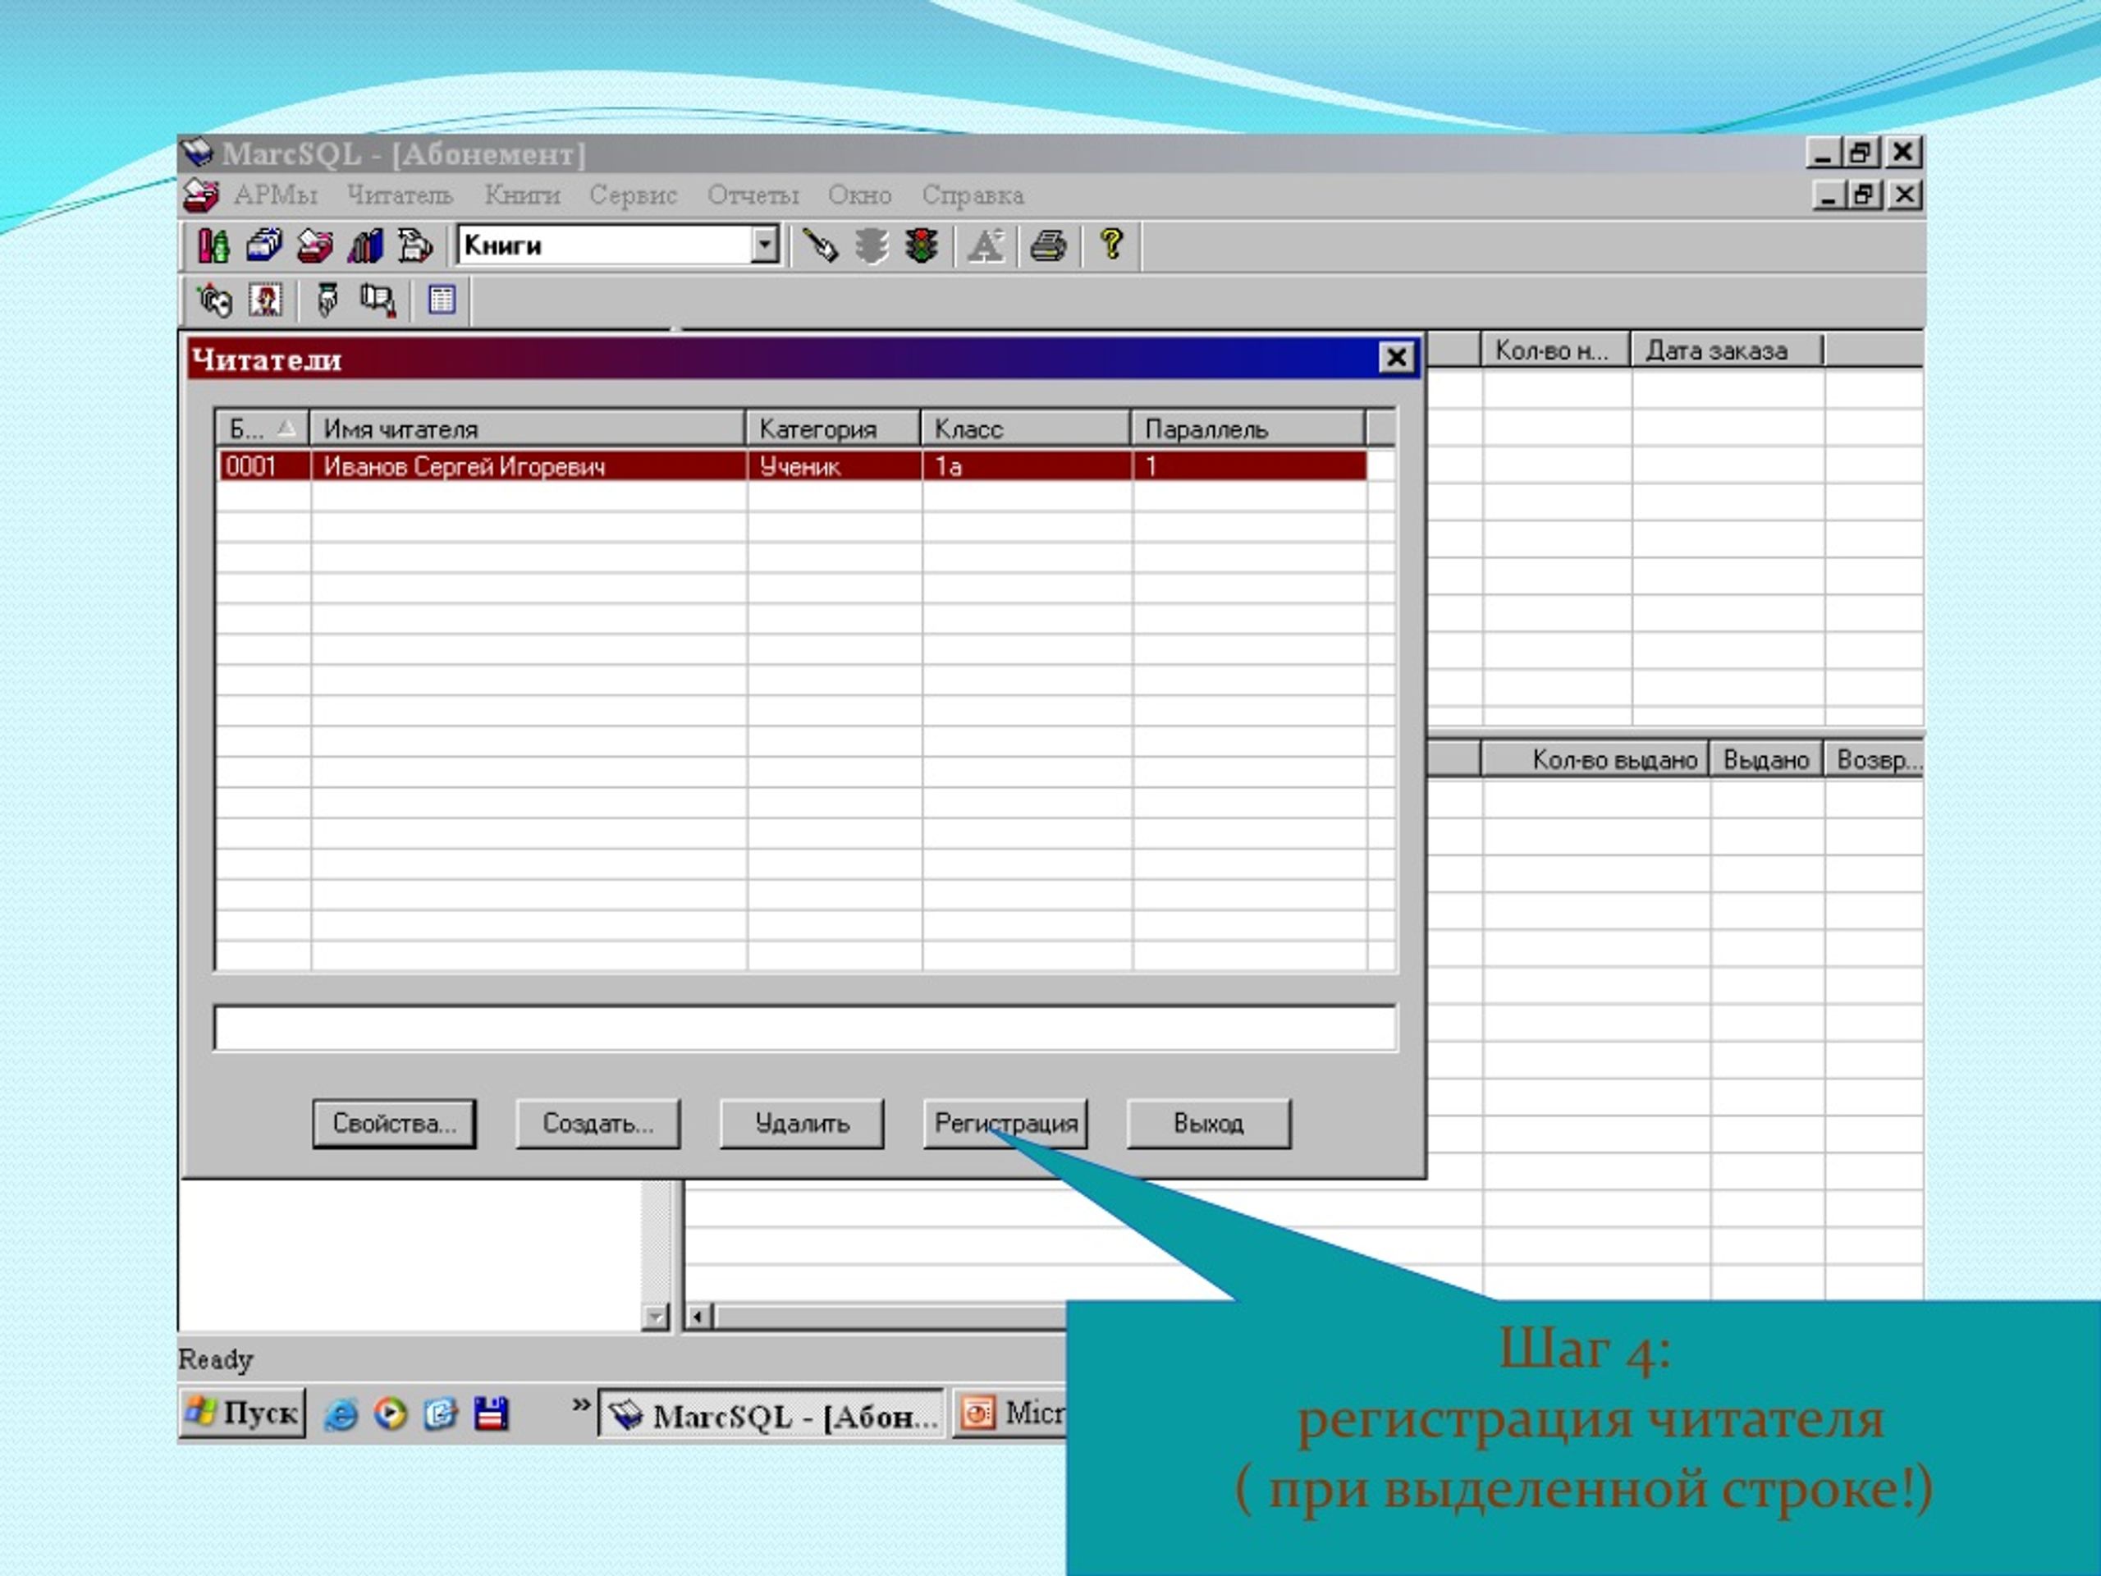Screen dimensions: 2101x1576
Task: Show more quick launch items with » chevron
Action: click(580, 1405)
